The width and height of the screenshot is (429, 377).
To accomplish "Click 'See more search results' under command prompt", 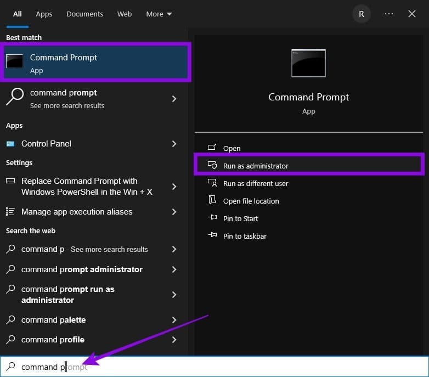I will (67, 105).
